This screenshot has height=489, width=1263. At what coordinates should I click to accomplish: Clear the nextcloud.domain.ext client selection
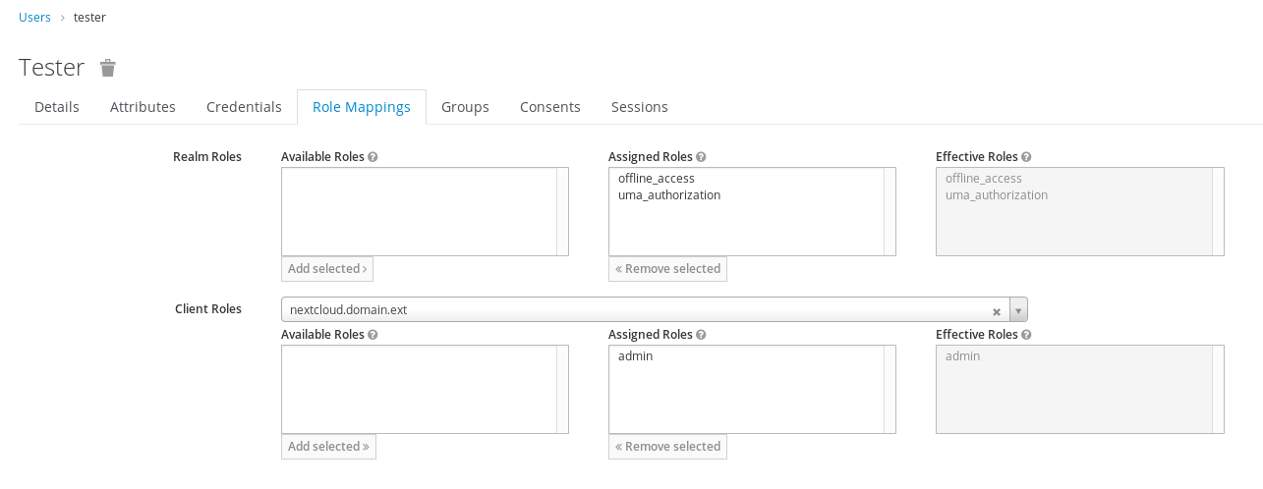click(996, 311)
